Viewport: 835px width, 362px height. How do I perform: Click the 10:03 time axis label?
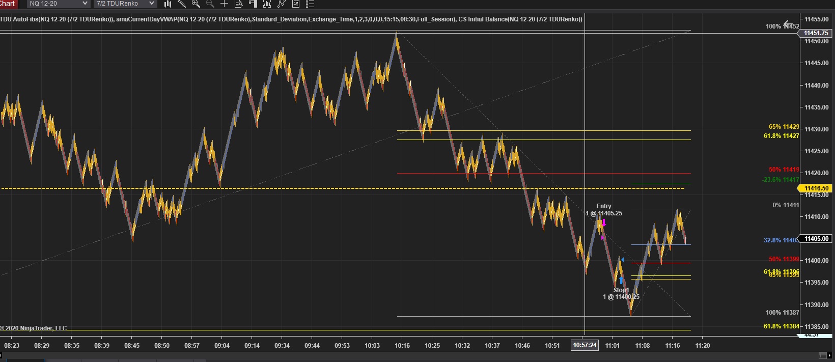coord(372,346)
